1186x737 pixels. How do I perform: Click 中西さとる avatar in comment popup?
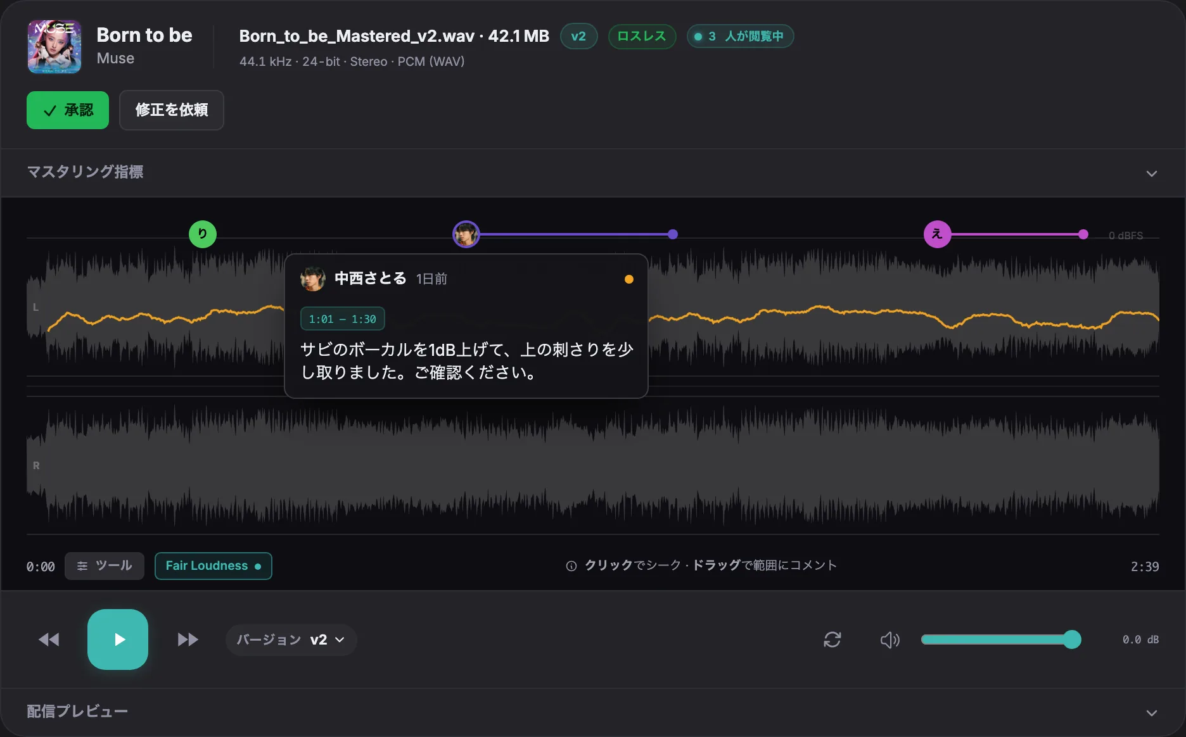coord(313,279)
